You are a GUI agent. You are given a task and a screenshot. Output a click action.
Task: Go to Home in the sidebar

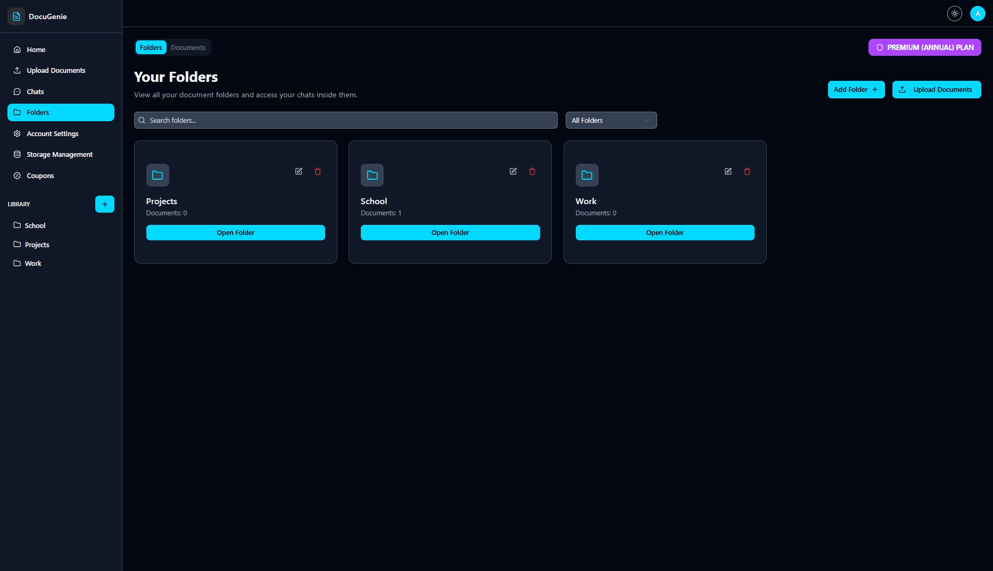coord(61,49)
